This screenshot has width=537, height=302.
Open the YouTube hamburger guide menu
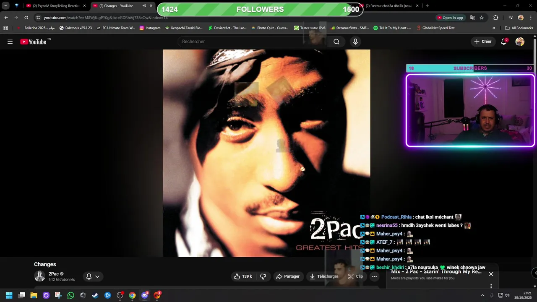tap(10, 42)
